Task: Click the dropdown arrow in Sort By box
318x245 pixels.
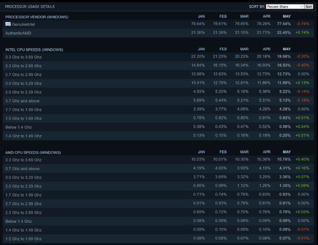Action: (301, 7)
